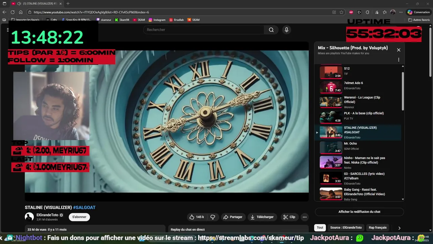Close the STALINE browser tab
Screen dimensions: 433x244
[60, 4]
